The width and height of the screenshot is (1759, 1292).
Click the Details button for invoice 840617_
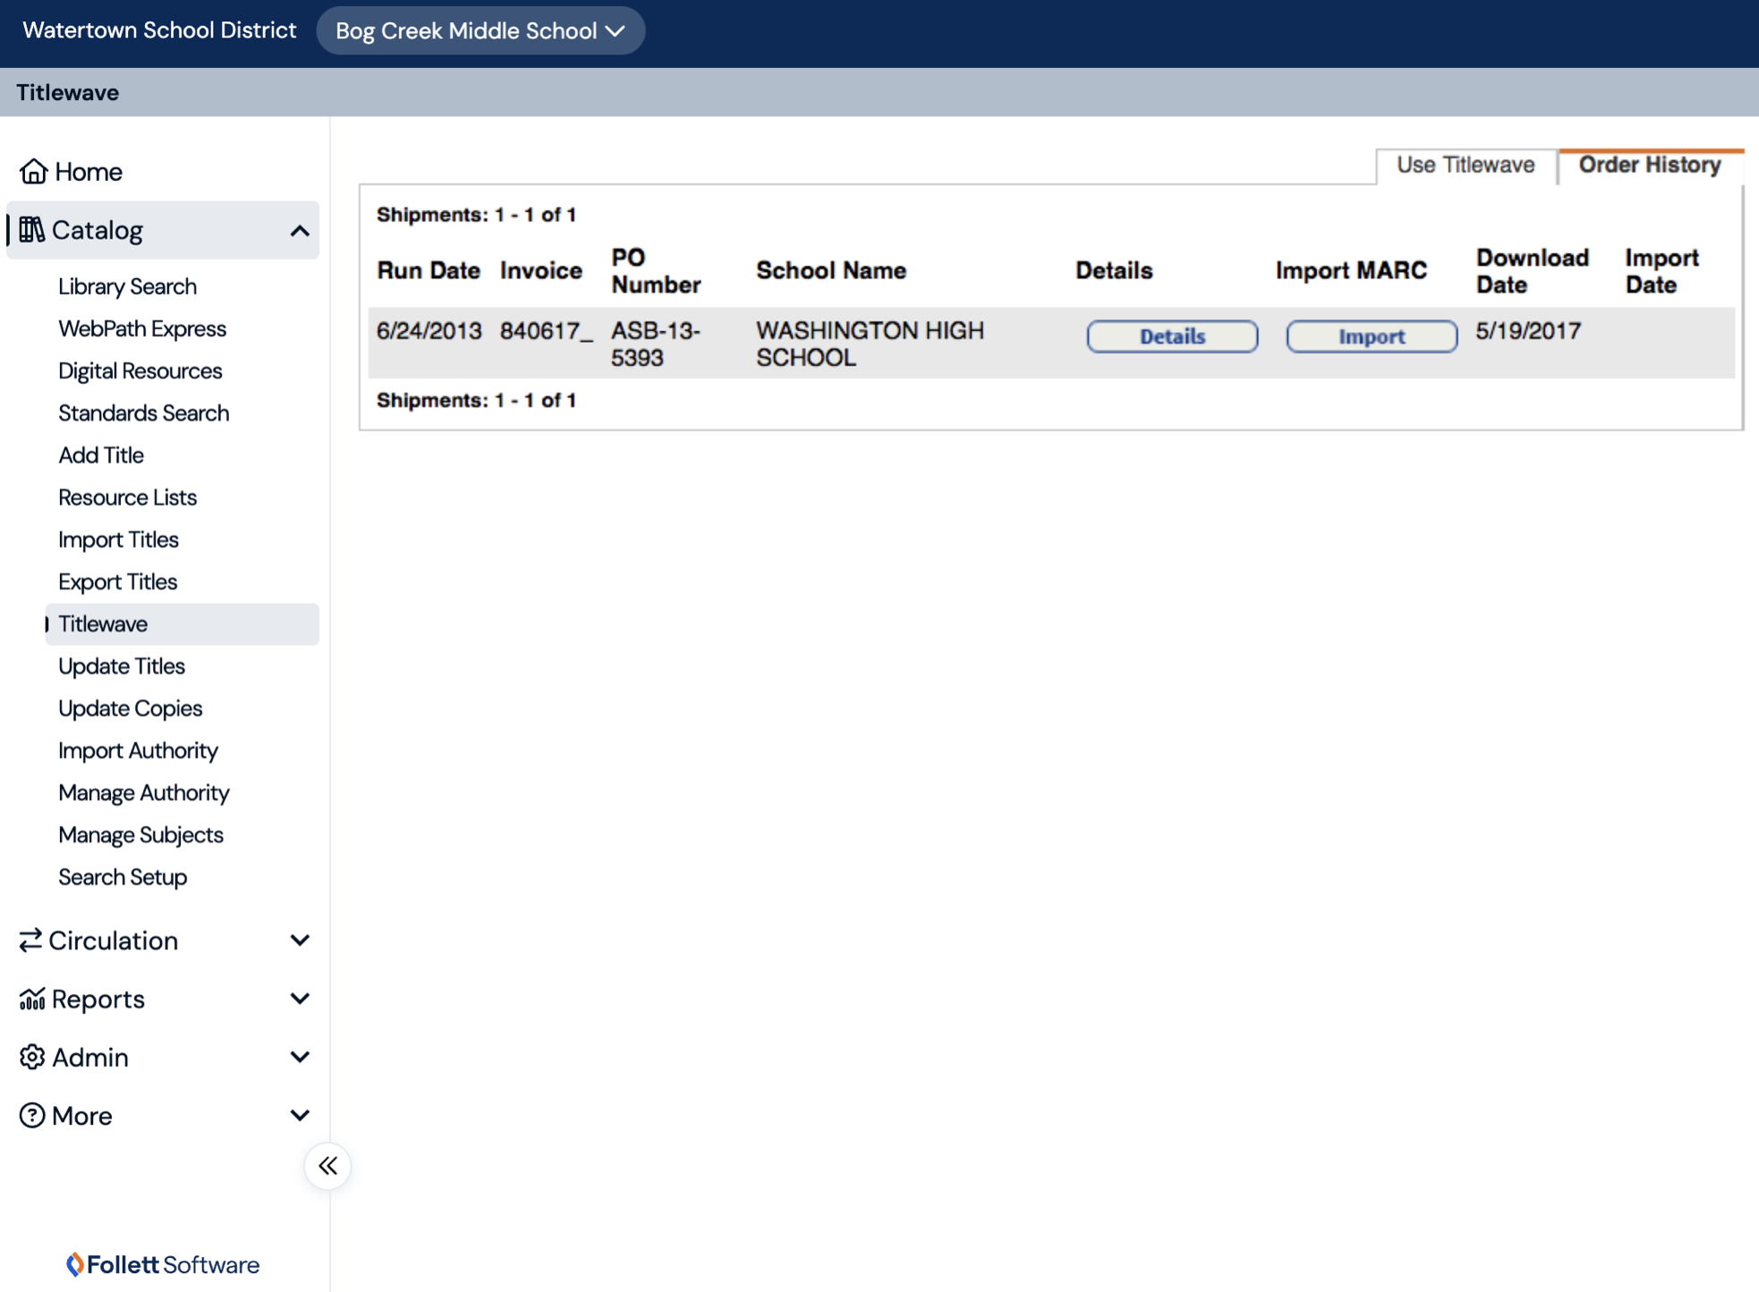(1172, 336)
